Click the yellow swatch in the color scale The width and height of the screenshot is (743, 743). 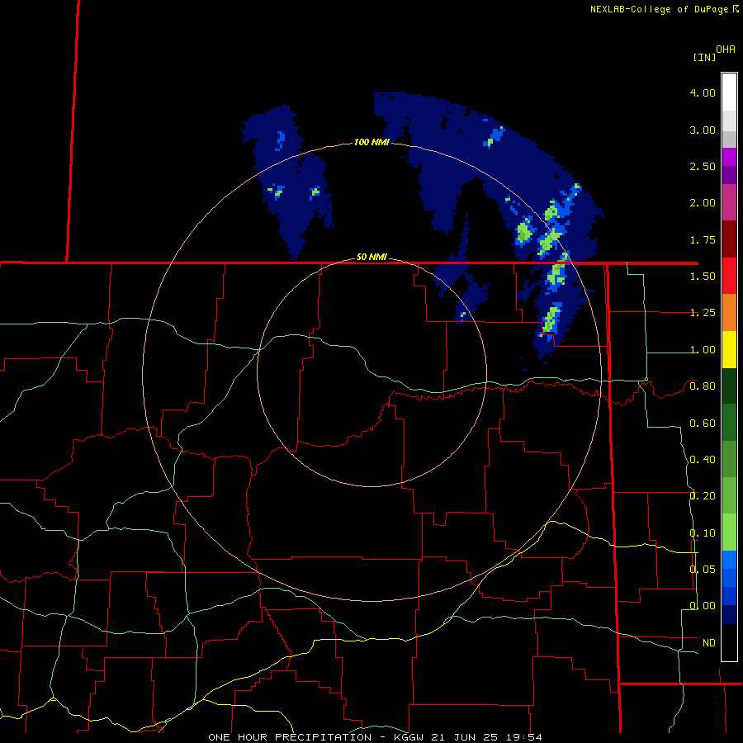[729, 350]
